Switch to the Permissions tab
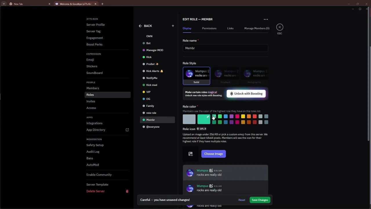Viewport: 371px width, 209px height. click(x=209, y=28)
